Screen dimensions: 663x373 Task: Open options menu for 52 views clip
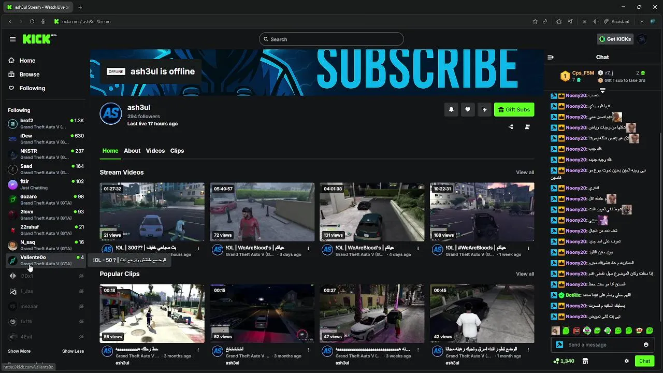[x=308, y=350]
